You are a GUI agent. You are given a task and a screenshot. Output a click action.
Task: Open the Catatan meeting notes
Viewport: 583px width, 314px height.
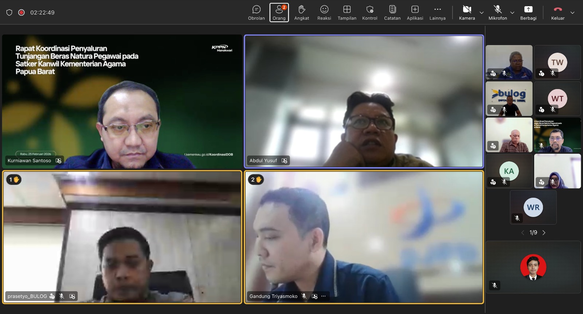pyautogui.click(x=392, y=12)
